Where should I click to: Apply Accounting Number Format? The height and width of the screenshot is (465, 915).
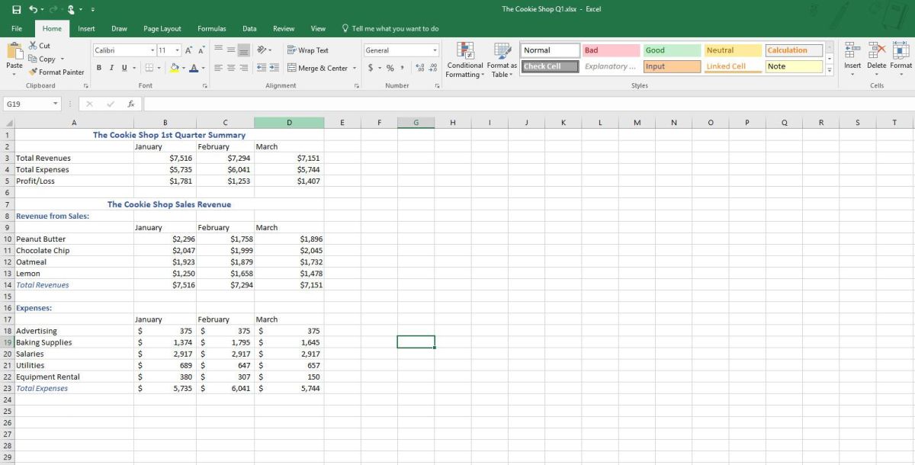[371, 67]
